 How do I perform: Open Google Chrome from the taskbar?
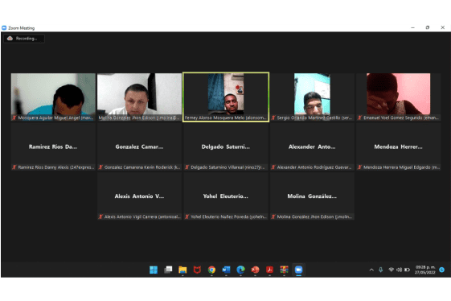[211, 270]
